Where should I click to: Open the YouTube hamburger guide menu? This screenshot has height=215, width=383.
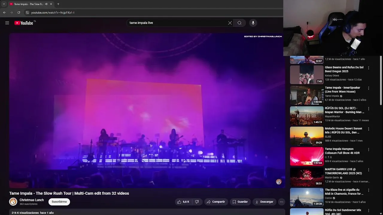tap(7, 23)
